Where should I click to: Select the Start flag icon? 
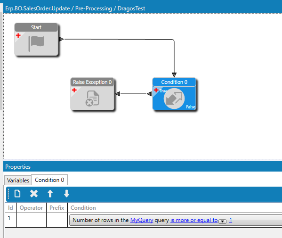[x=36, y=43]
